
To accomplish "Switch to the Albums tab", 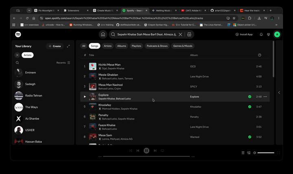I will [x=122, y=46].
